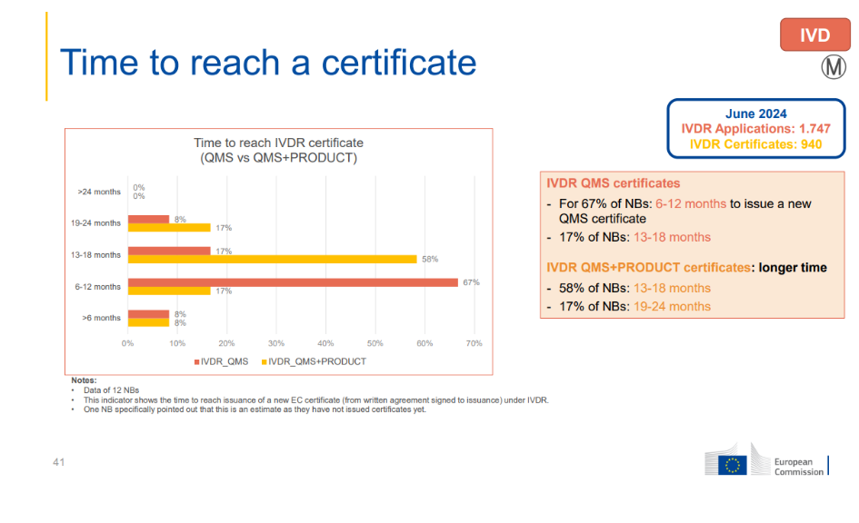
Task: Select the 17% yellow bar for 19-24 months
Action: point(169,228)
